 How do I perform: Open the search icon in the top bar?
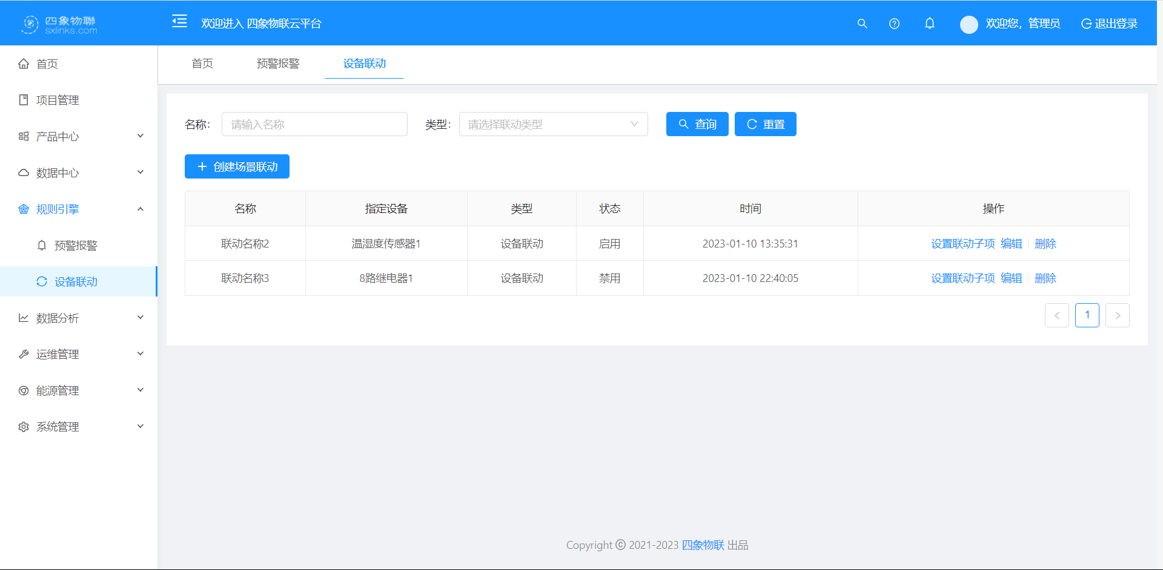tap(862, 24)
